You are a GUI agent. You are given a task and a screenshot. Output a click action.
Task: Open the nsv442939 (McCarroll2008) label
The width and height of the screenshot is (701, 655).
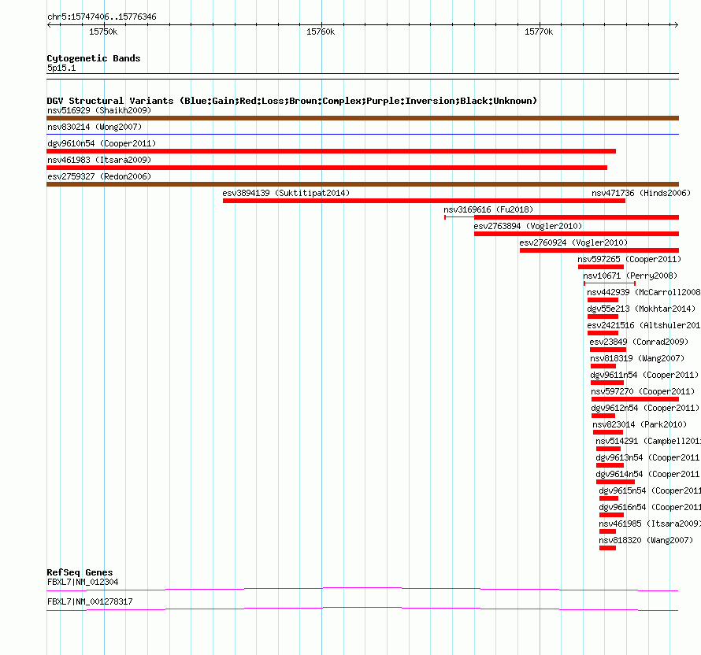pos(644,292)
